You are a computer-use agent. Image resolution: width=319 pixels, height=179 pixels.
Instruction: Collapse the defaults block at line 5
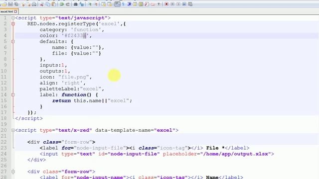pos(13,41)
